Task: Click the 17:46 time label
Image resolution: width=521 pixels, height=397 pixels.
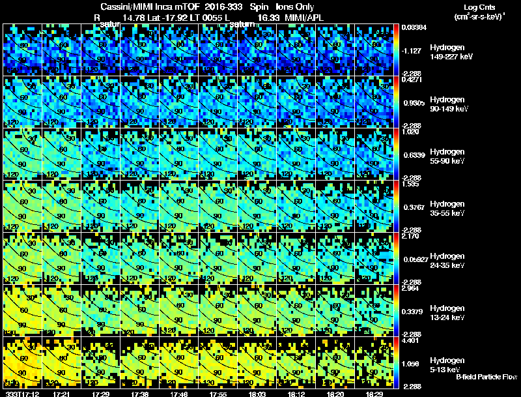Action: [178, 394]
